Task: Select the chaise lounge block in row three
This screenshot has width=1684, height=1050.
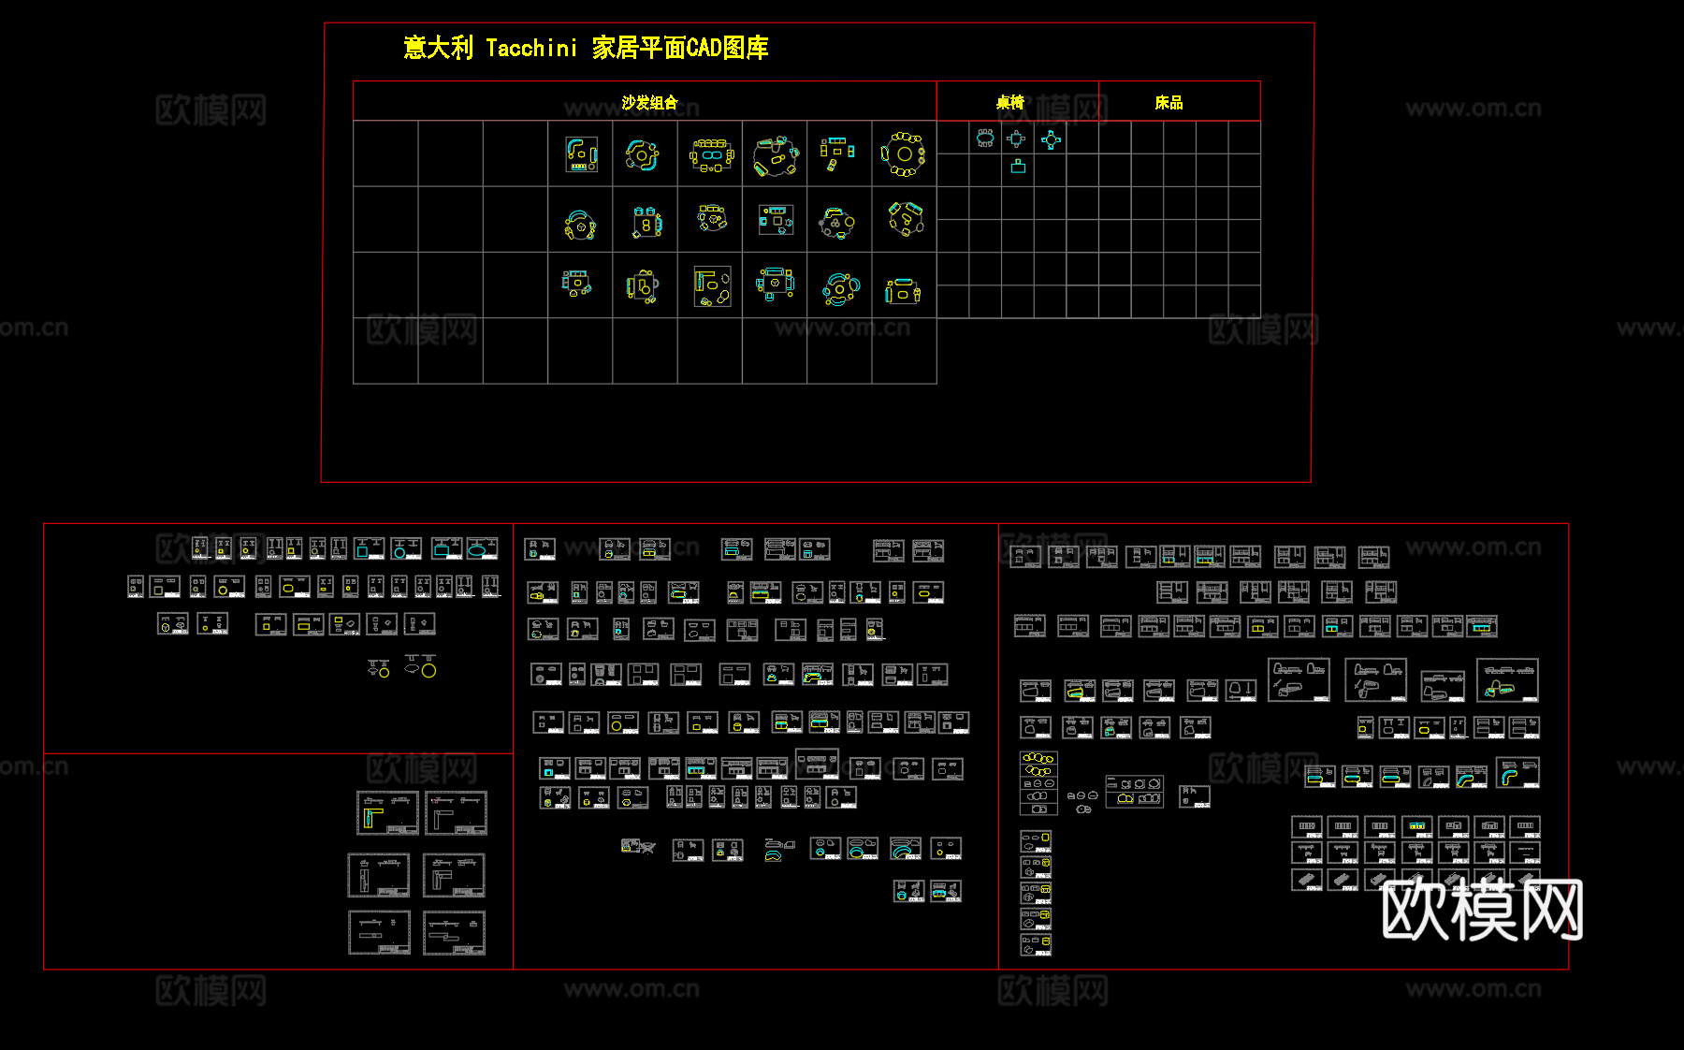Action: (903, 290)
